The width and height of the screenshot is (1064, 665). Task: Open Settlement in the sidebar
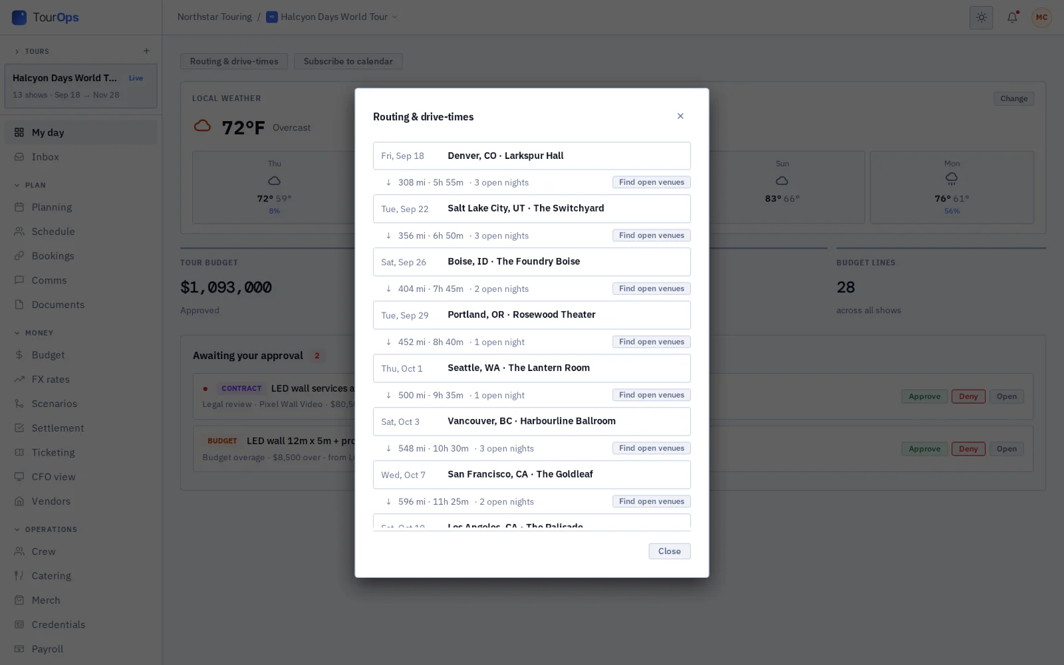tap(81, 428)
